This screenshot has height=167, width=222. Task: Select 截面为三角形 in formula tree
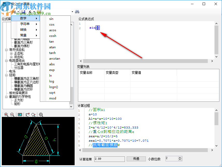click(24, 42)
